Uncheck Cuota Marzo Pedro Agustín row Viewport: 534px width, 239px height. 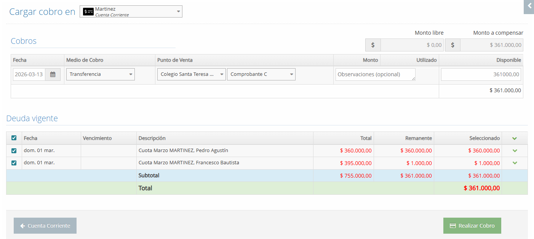tap(14, 151)
